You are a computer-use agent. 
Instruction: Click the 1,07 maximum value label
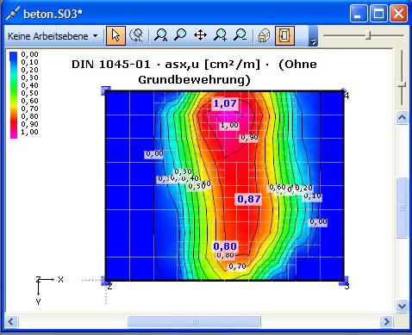tap(225, 103)
